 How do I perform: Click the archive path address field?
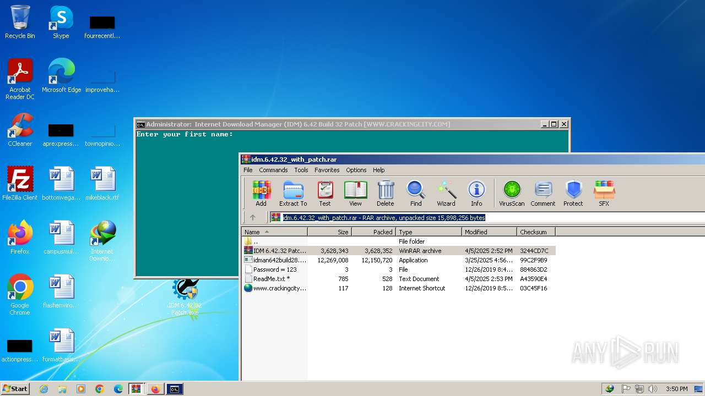[x=487, y=217]
